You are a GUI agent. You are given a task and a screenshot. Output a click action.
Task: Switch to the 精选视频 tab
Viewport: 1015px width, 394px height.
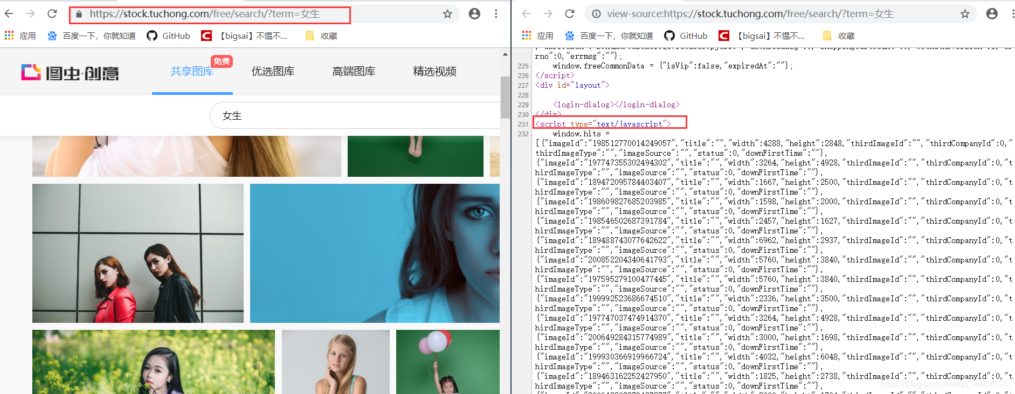coord(435,71)
